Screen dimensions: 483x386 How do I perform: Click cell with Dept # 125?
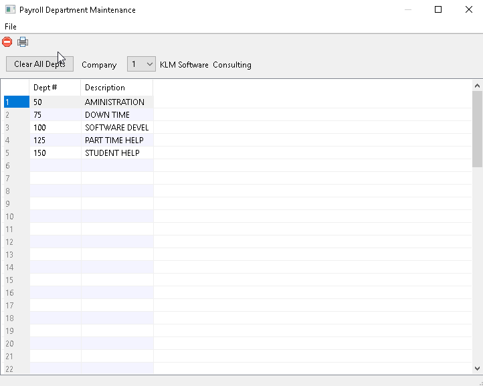(x=56, y=140)
